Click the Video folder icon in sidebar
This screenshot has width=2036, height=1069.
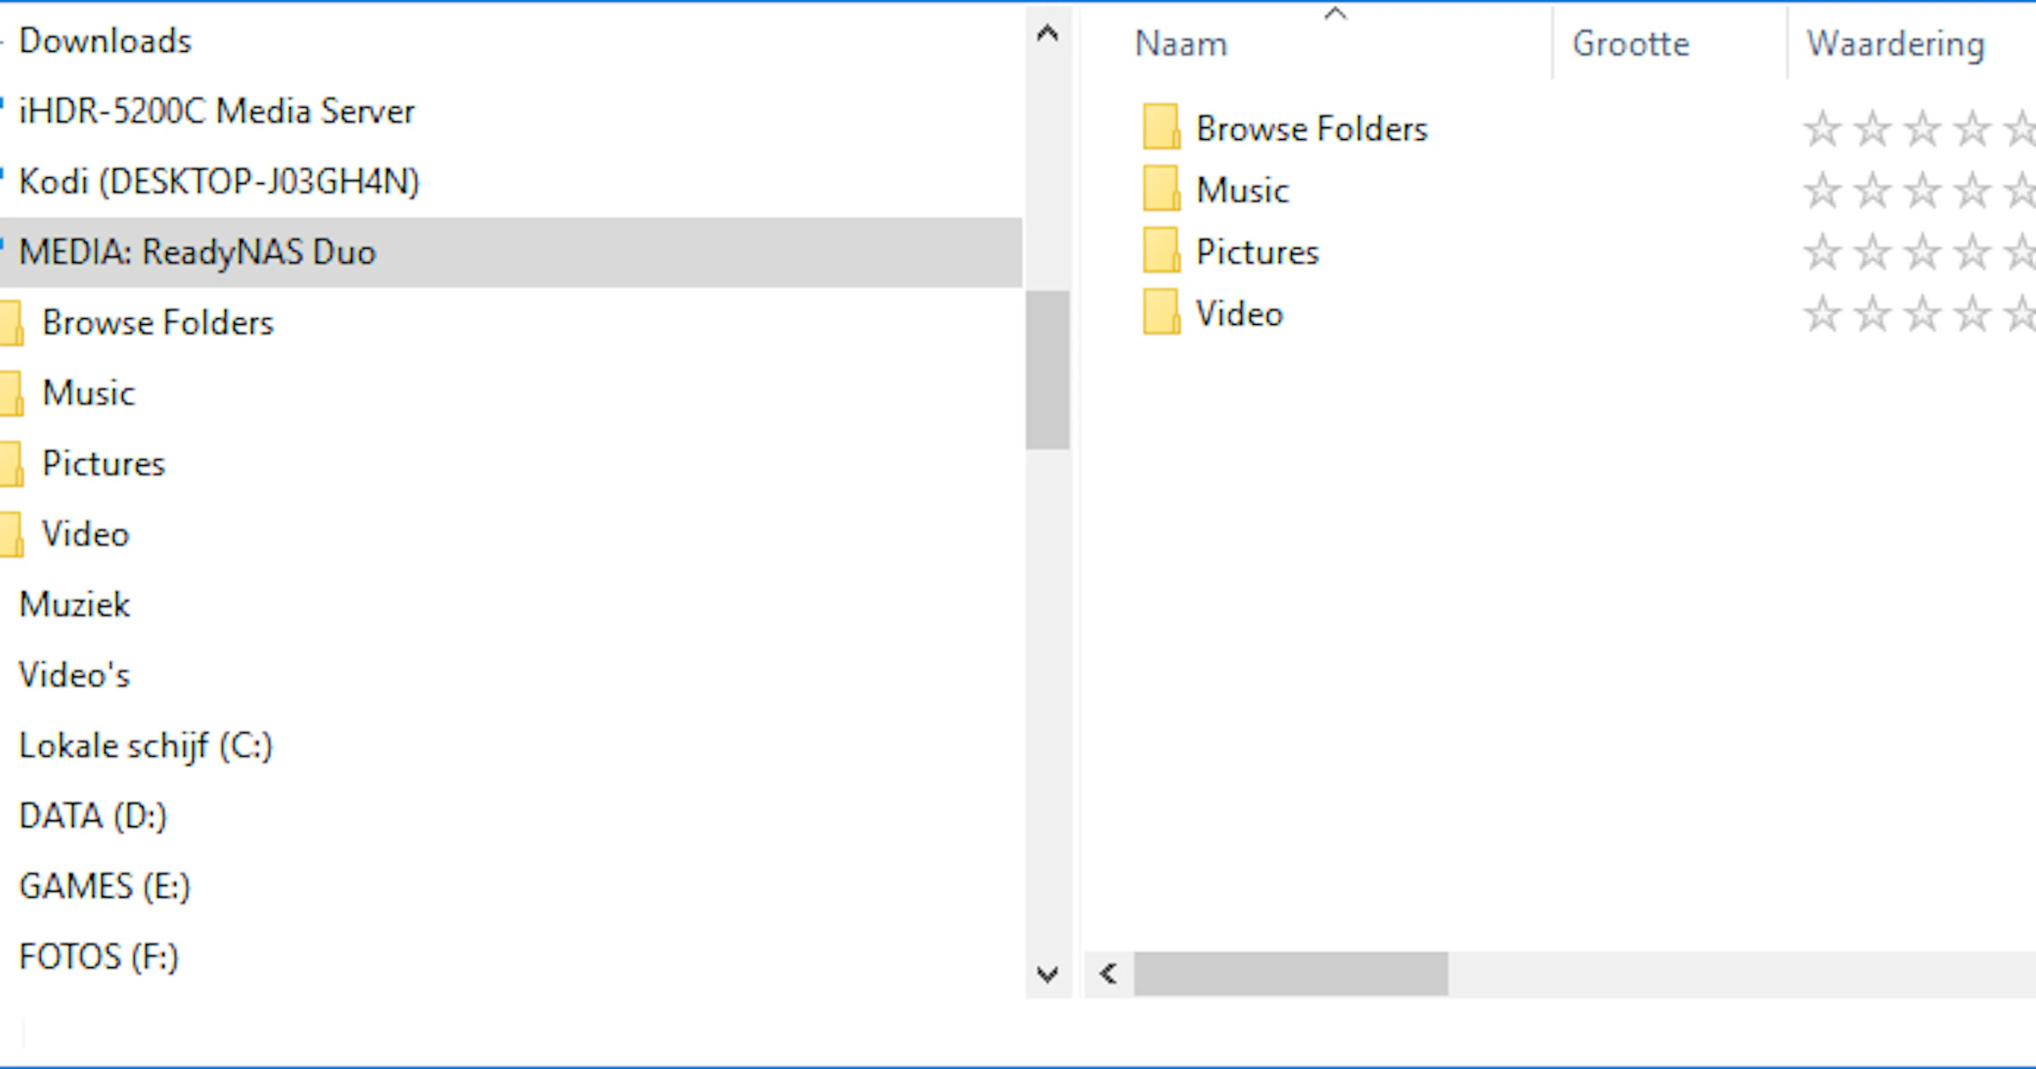pos(10,534)
